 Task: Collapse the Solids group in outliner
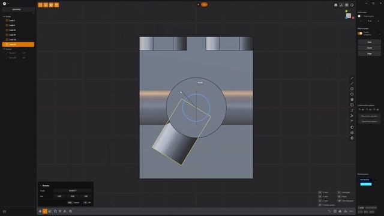point(4,17)
